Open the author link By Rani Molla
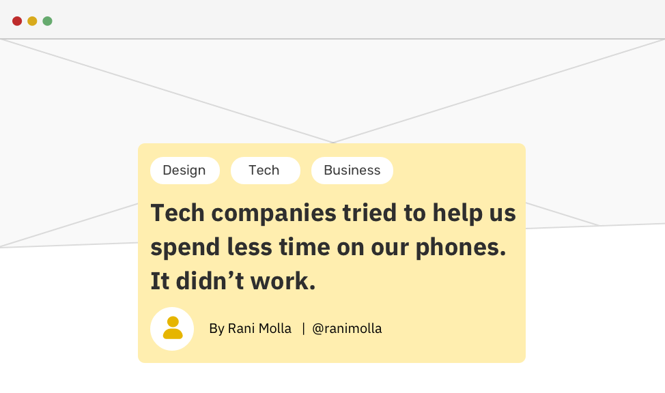This screenshot has height=393, width=665. (250, 329)
